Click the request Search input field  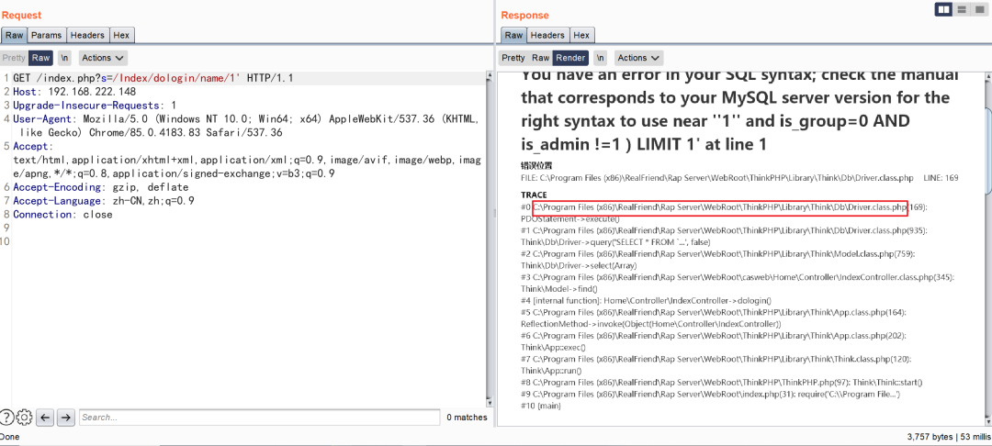(259, 417)
